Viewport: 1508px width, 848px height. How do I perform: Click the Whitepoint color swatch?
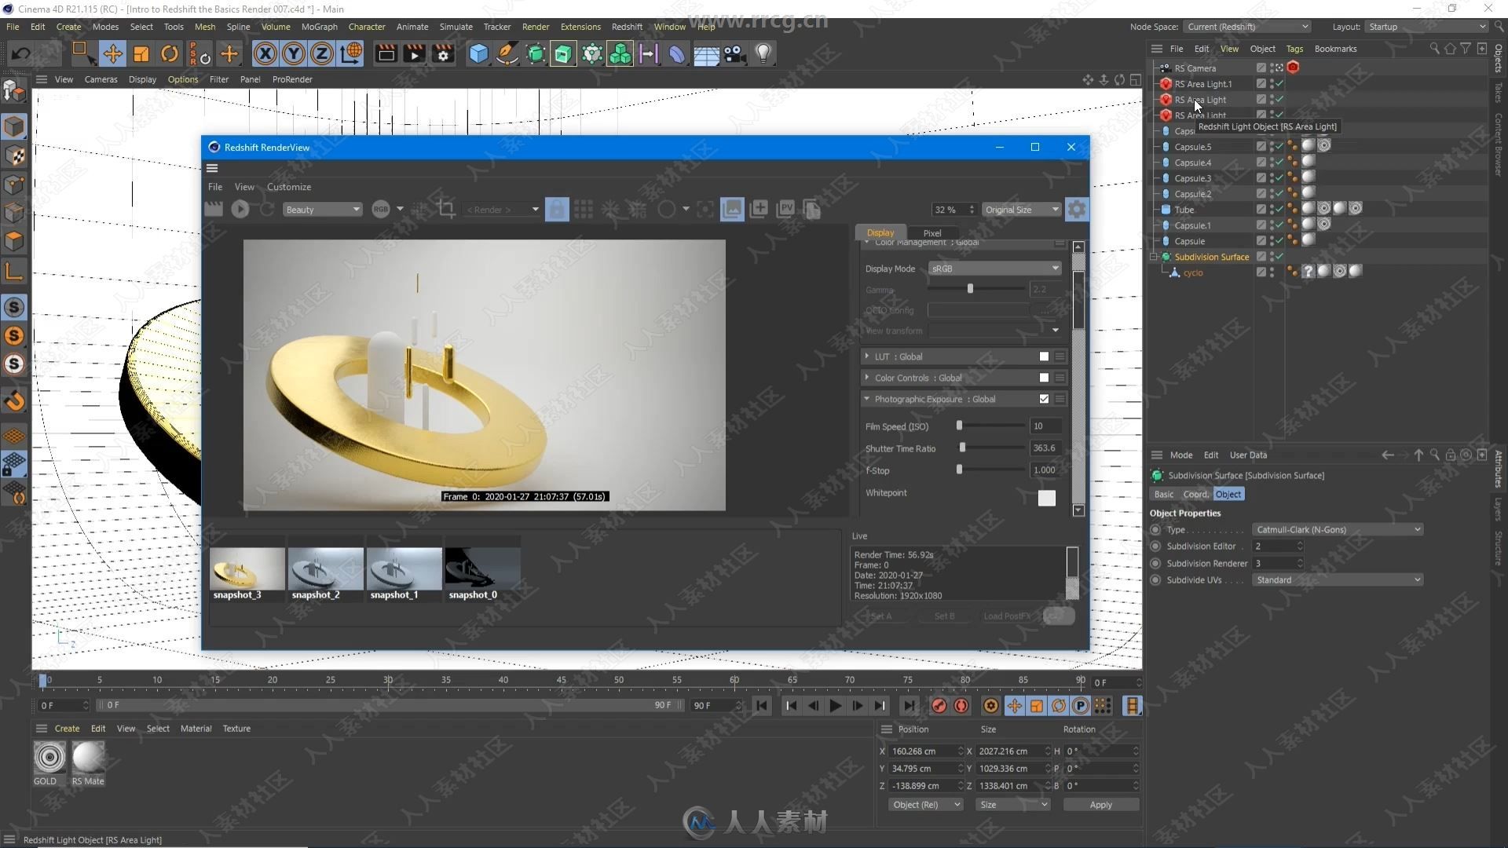click(x=1046, y=498)
